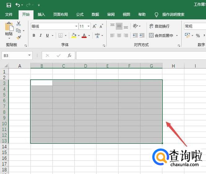Viewport: 206px width, 174px height.
Task: Click the Format Painter brush icon
Action: pos(19,37)
